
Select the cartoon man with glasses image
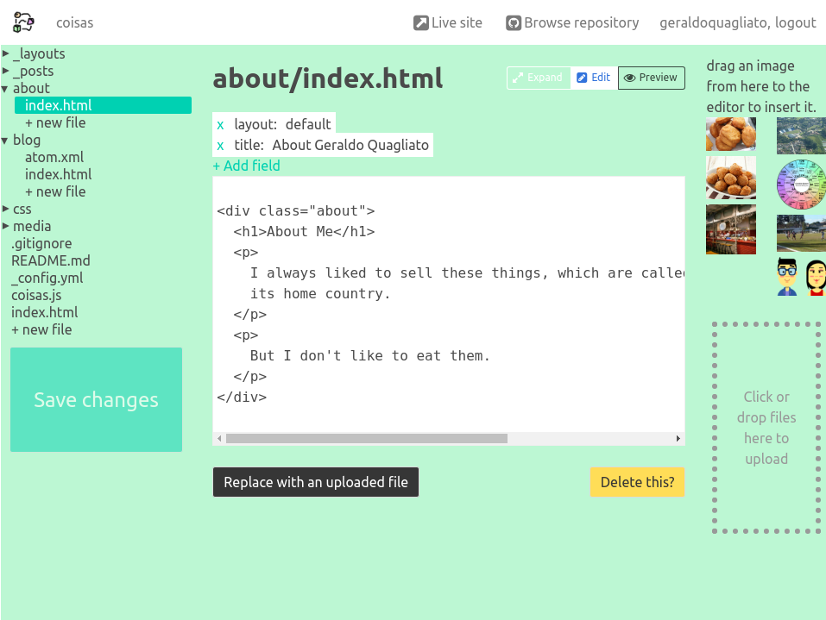point(786,277)
